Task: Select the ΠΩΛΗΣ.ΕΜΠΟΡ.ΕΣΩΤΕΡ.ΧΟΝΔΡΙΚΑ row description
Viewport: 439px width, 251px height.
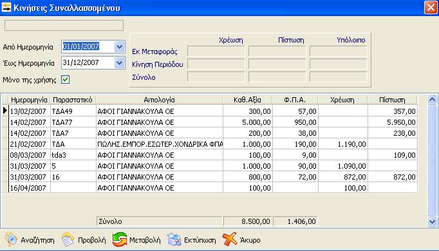Action: click(x=160, y=144)
